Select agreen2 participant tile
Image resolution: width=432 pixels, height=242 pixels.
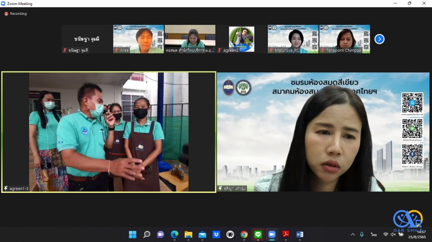(241, 39)
